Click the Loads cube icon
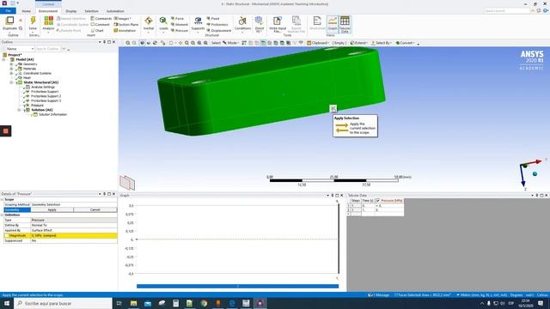Image resolution: width=550 pixels, height=309 pixels. click(x=163, y=21)
